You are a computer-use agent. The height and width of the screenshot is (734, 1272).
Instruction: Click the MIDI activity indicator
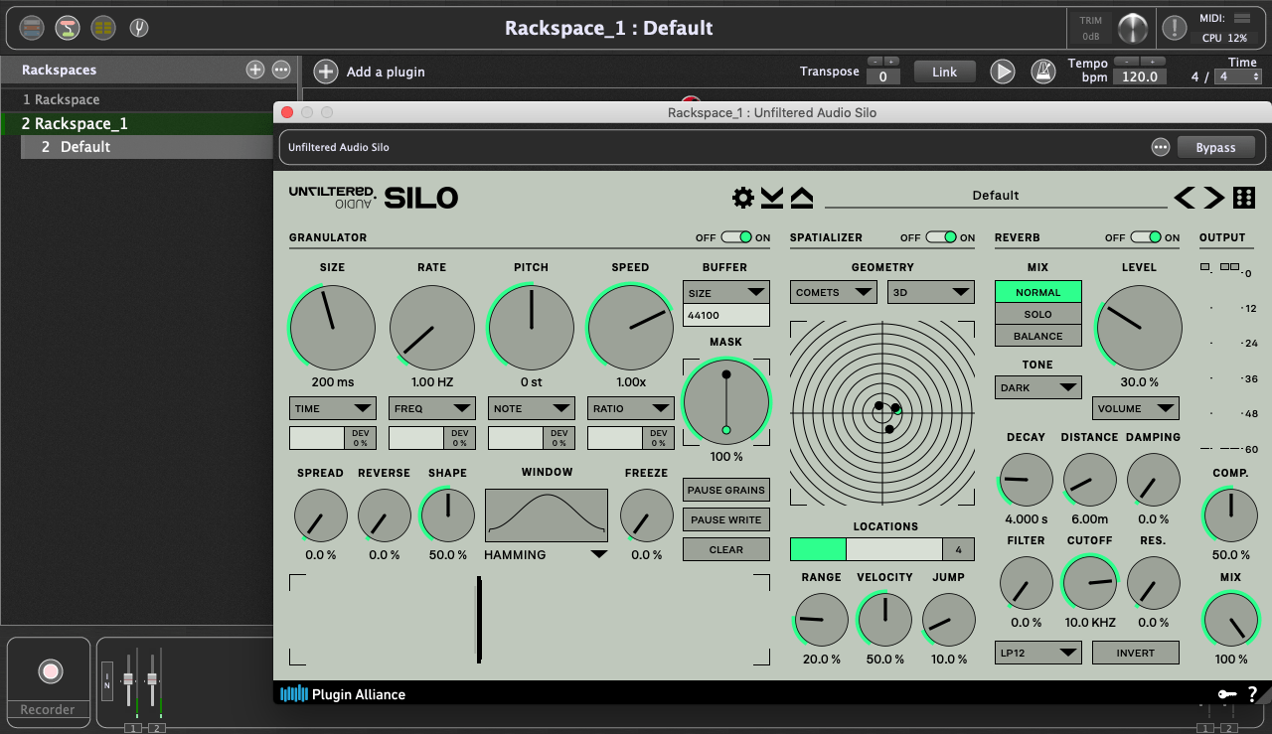(x=1242, y=18)
